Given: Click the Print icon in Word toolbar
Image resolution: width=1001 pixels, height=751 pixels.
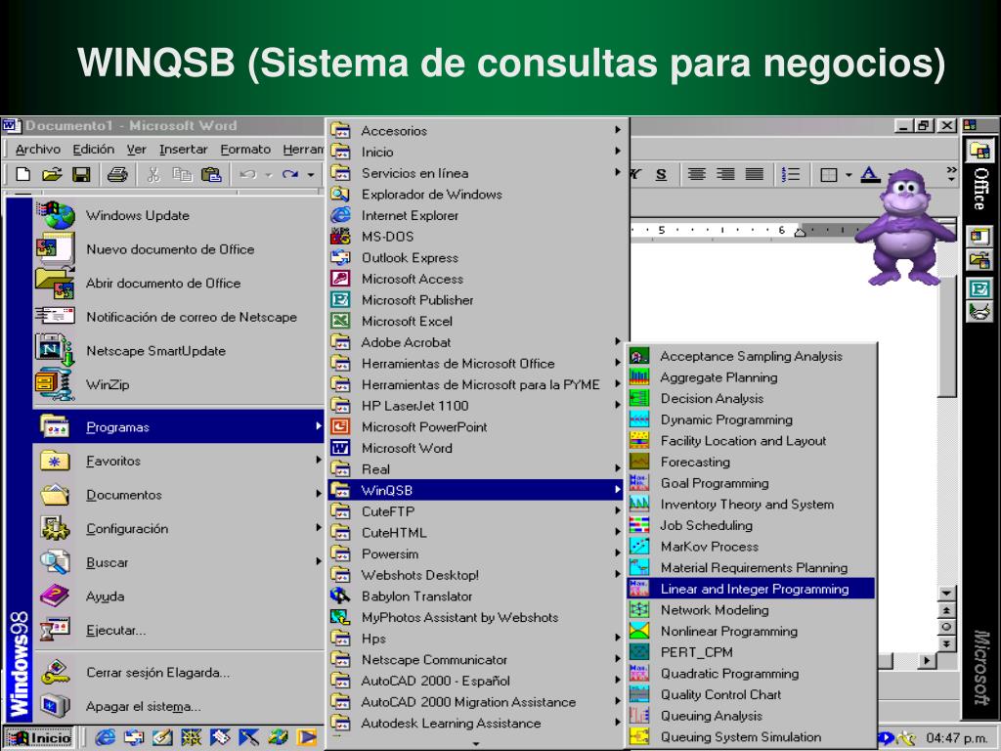Looking at the screenshot, I should click(x=117, y=174).
